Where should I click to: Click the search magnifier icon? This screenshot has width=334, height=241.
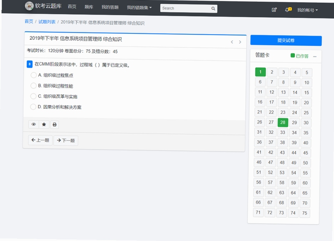coord(213,8)
